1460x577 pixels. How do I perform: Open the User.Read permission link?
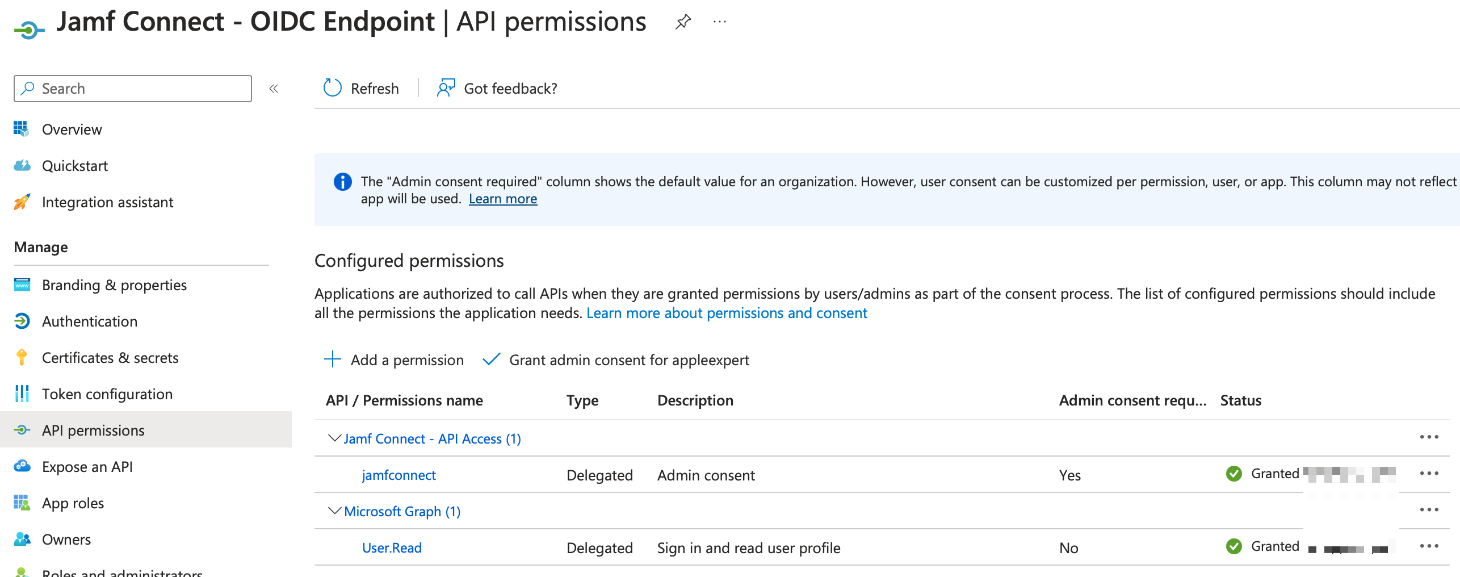(x=392, y=548)
